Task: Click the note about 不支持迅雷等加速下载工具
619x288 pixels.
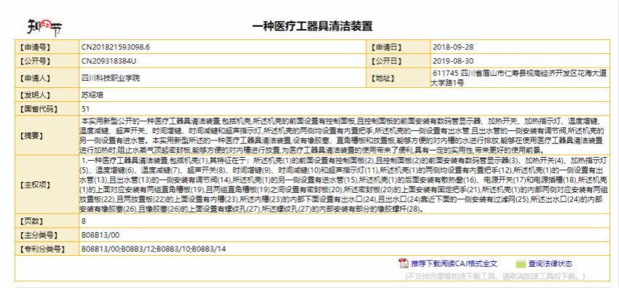Action: point(495,276)
